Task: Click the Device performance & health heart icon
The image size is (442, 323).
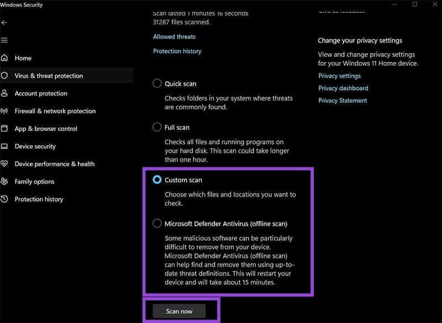Action: [5, 164]
